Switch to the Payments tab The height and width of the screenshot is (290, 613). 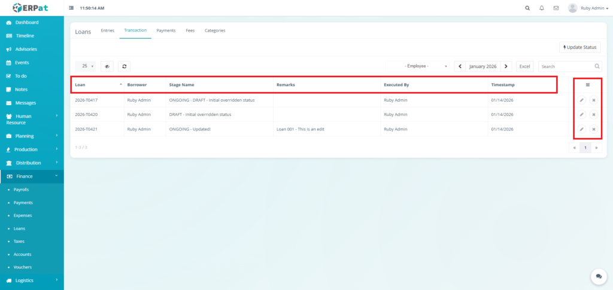[x=166, y=30]
